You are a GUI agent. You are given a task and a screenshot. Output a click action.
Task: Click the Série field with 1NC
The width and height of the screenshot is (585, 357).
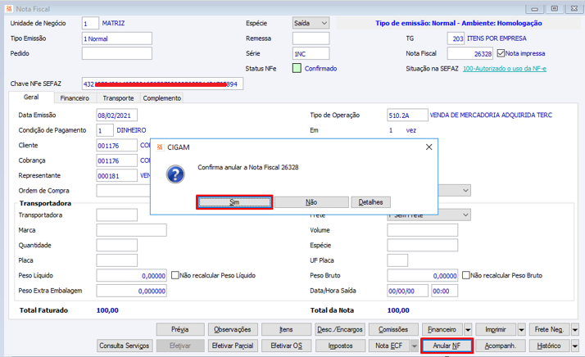coord(311,53)
